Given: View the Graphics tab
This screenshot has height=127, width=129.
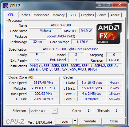Looking at the screenshot, I should (88, 15).
